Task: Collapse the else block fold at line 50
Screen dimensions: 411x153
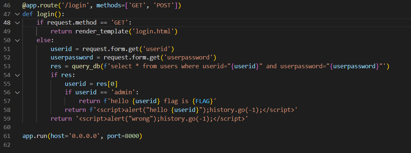Action: [x=17, y=40]
